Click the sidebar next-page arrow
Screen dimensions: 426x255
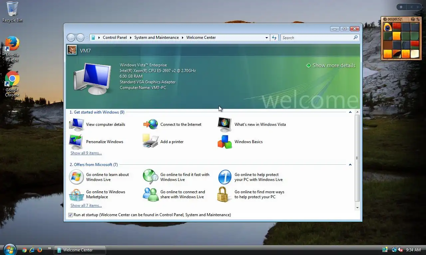coord(418,7)
